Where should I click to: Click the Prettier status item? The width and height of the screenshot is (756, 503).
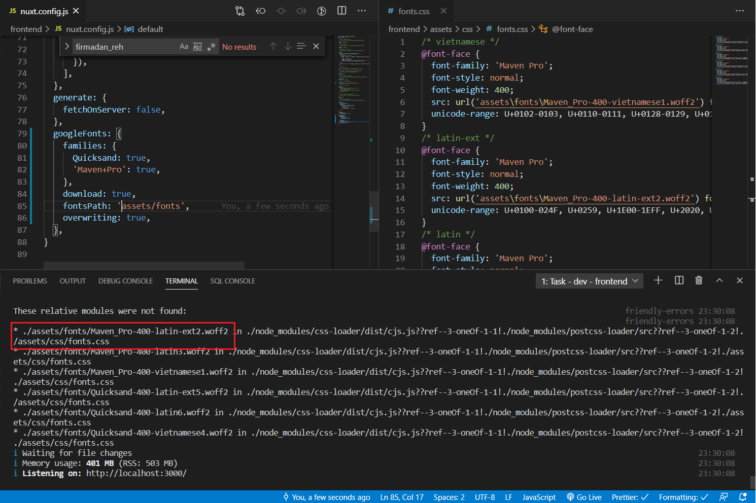[630, 497]
